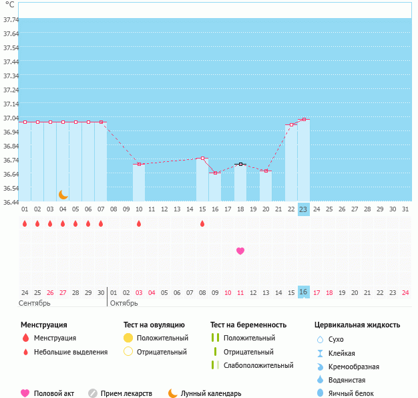This screenshot has height=398, width=418.
Task: Click the moon icon next to Лунный календарь
Action: pos(173,393)
